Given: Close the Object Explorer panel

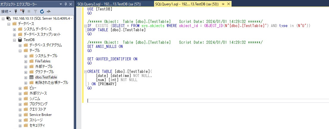Looking at the screenshot, I should tap(71, 4).
